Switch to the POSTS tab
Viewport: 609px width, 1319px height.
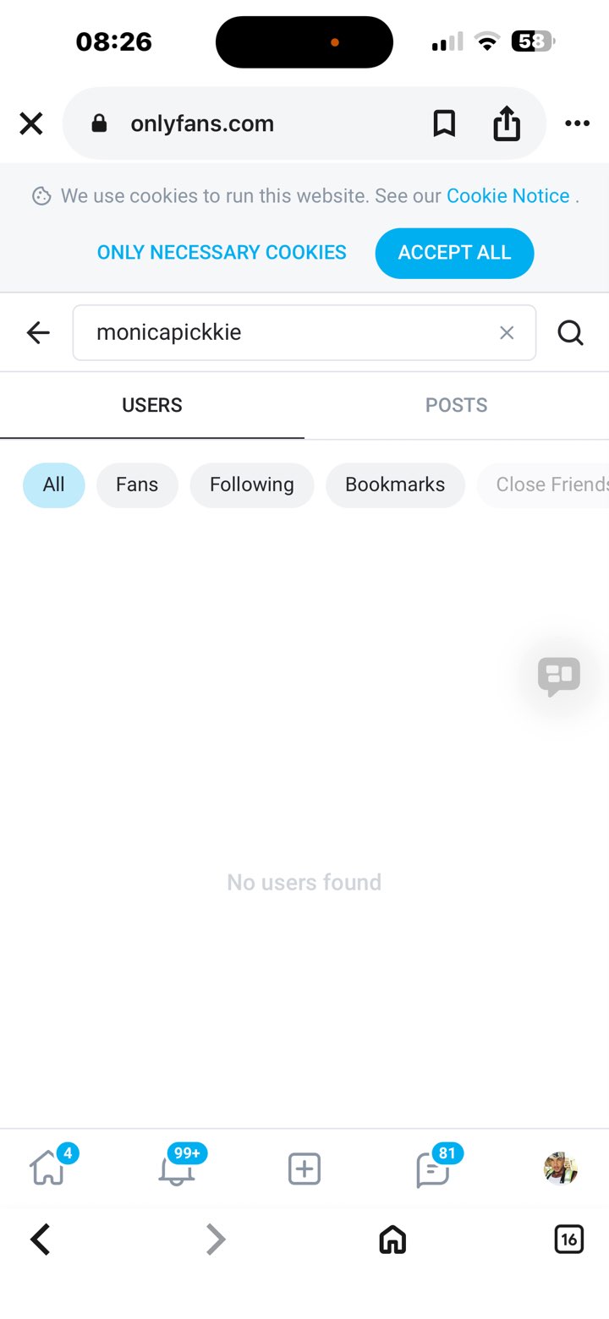(x=457, y=405)
